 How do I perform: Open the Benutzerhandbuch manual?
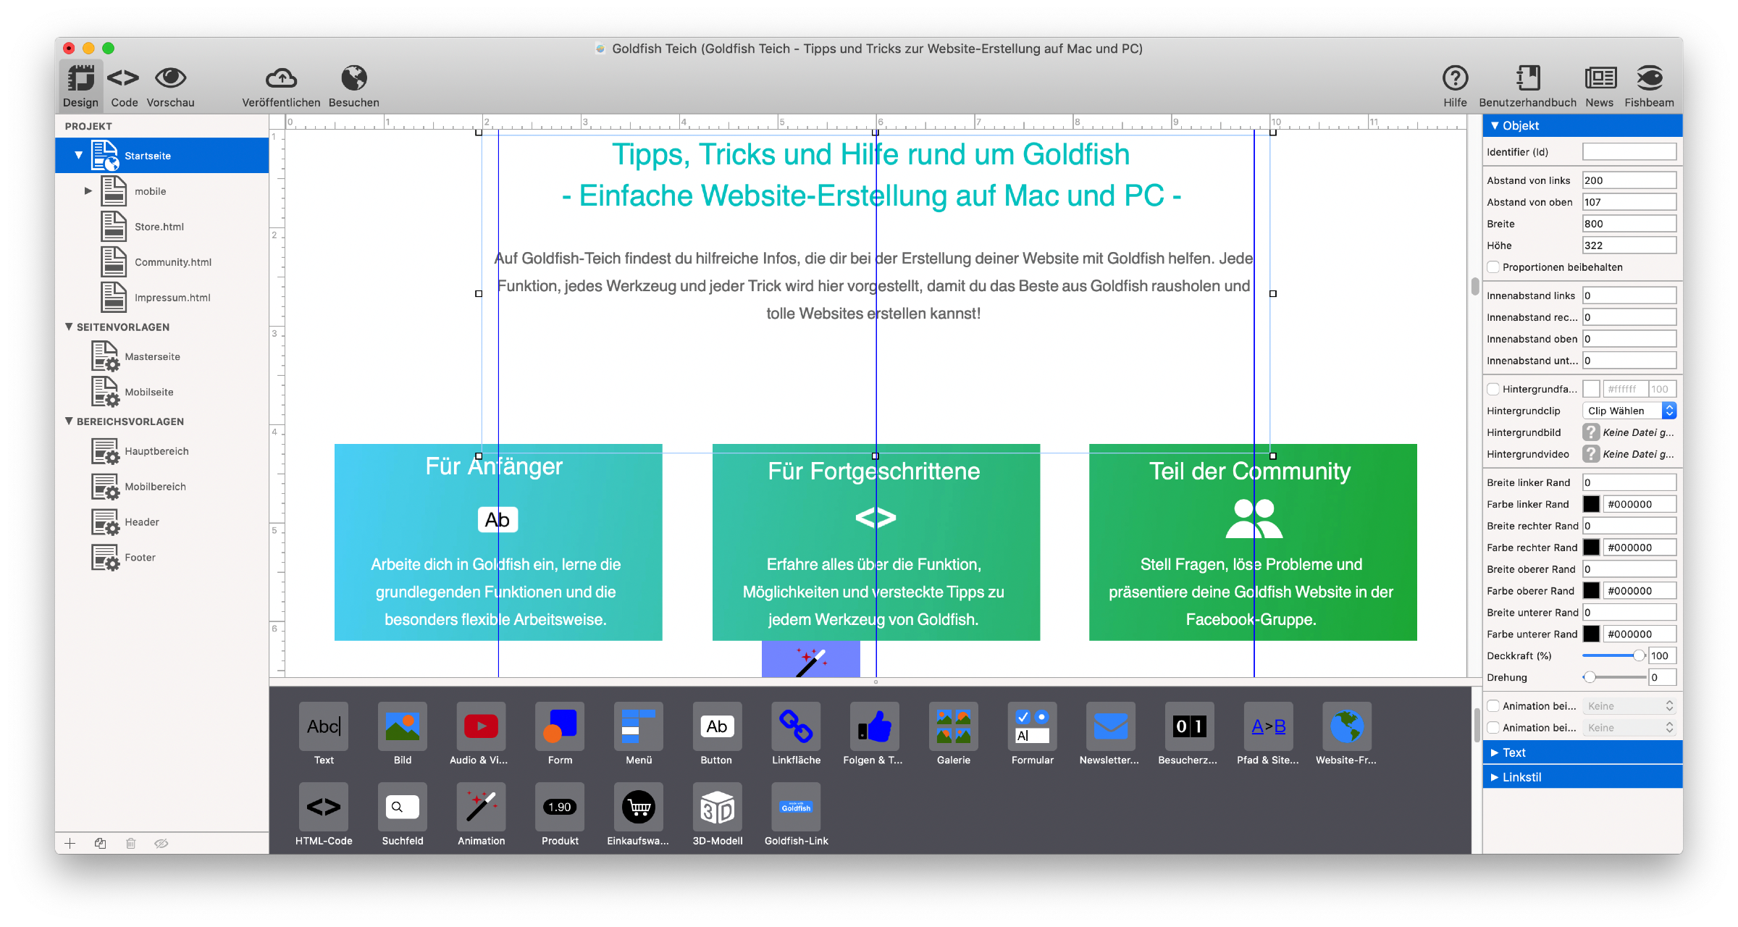(x=1527, y=85)
